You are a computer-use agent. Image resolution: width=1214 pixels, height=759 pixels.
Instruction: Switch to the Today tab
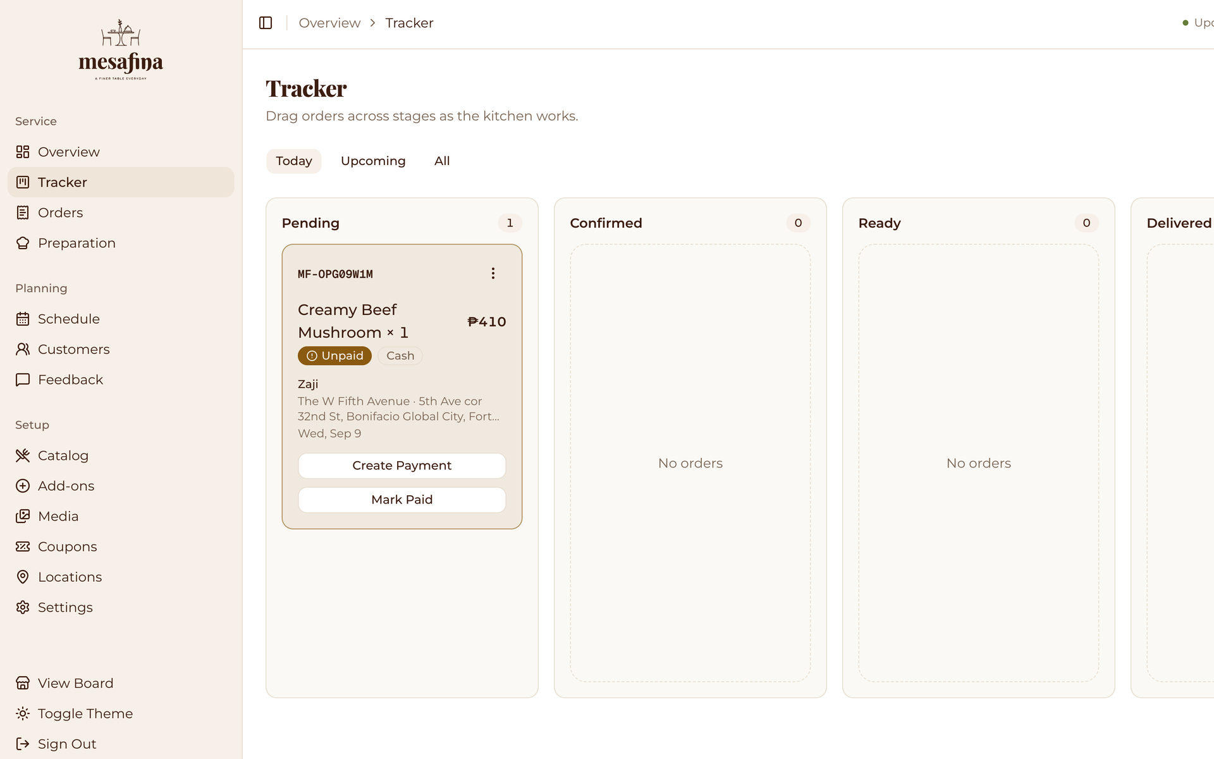(294, 161)
